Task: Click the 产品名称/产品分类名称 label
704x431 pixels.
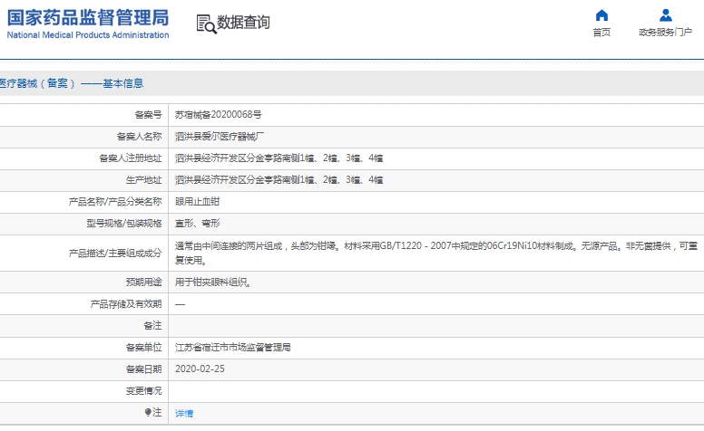Action: (x=115, y=202)
